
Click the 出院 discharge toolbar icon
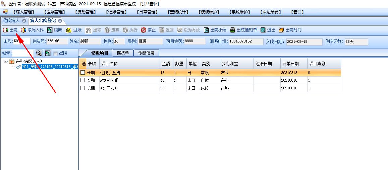click(x=5, y=30)
